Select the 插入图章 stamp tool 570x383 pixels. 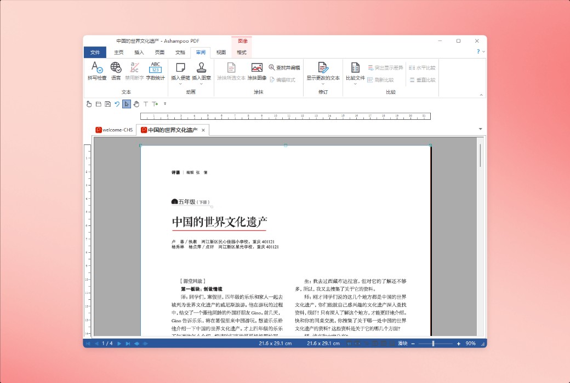click(201, 68)
